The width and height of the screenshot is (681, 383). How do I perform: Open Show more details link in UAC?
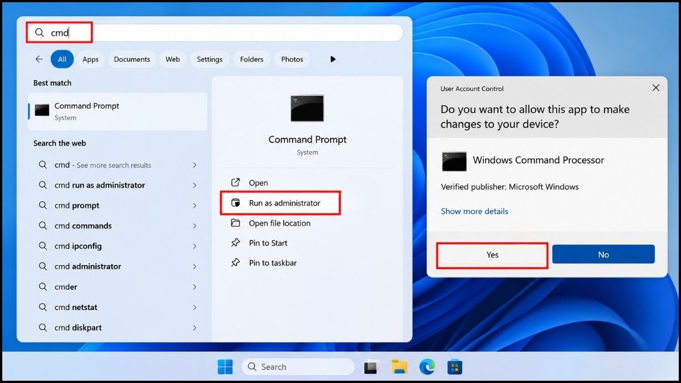(474, 211)
